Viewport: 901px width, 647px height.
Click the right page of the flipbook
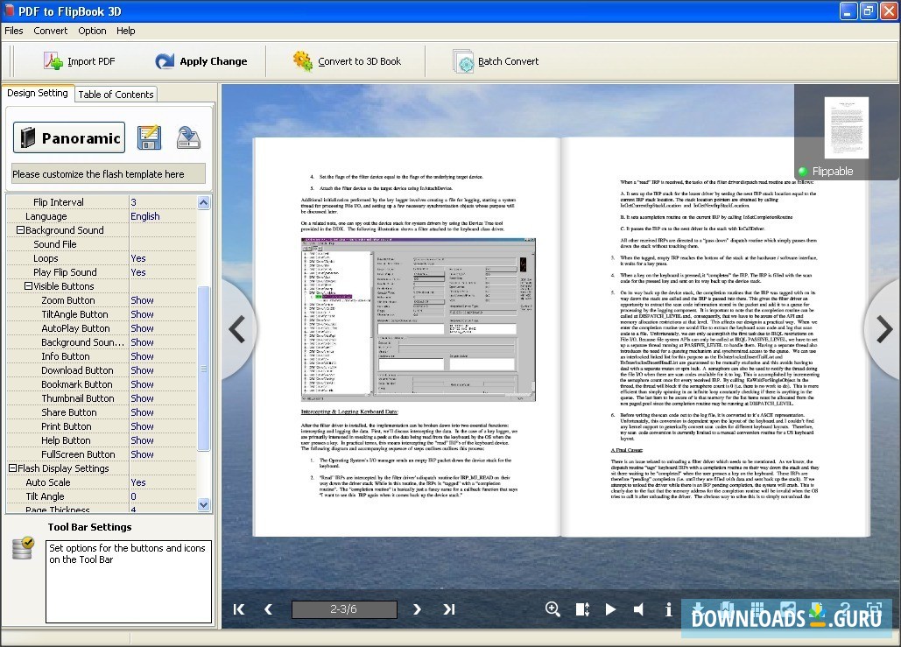[715, 337]
